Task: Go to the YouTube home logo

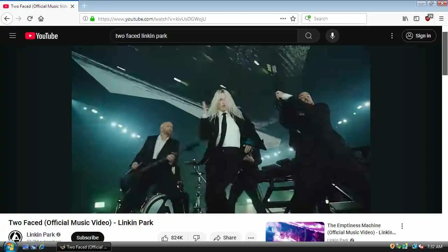Action: pos(41,36)
